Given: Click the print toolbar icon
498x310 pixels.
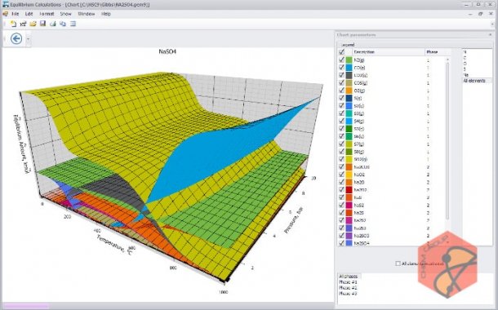Looking at the screenshot, I should coord(53,24).
